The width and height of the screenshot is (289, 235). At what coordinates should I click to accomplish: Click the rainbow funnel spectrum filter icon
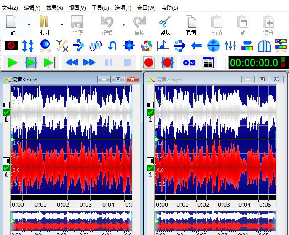click(281, 46)
